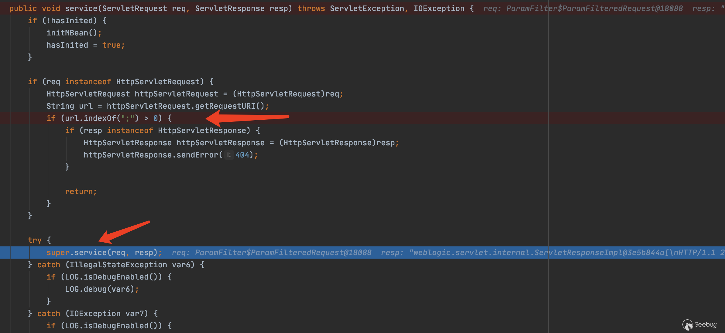Image resolution: width=725 pixels, height=333 pixels.
Task: Click getRequestURI method name
Action: tap(225, 106)
